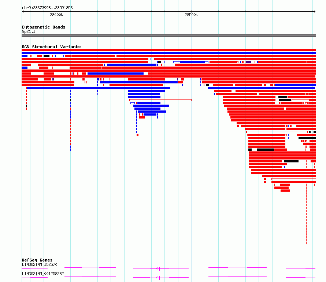Click the magenta exon arrow of LINGO2|NM_001258282
The width and height of the screenshot is (326, 282).
coord(158,278)
